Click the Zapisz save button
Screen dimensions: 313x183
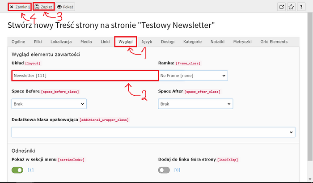click(43, 7)
